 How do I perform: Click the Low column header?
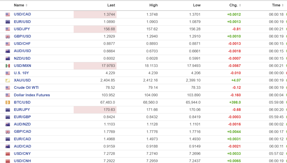(197, 5)
